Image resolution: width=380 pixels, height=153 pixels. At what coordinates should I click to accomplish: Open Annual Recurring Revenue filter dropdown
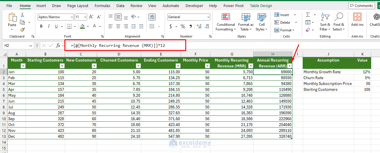[290, 66]
